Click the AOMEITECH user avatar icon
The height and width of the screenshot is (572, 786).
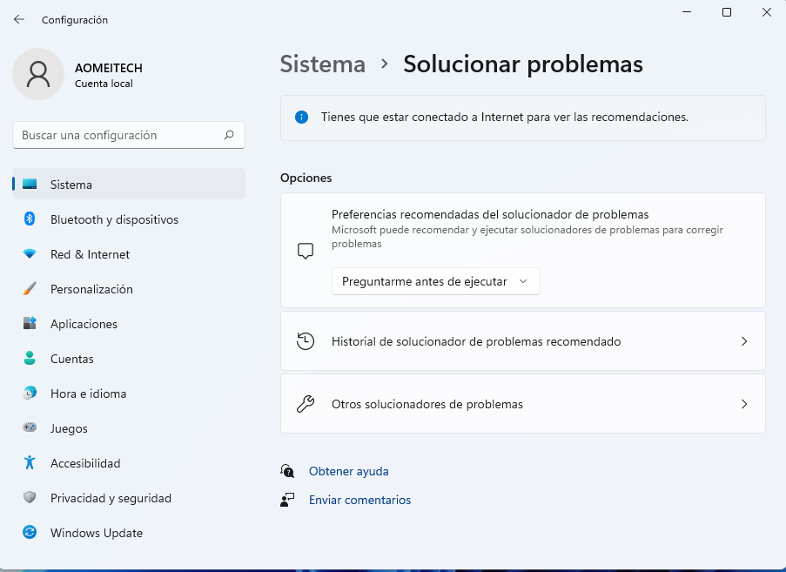[x=38, y=74]
